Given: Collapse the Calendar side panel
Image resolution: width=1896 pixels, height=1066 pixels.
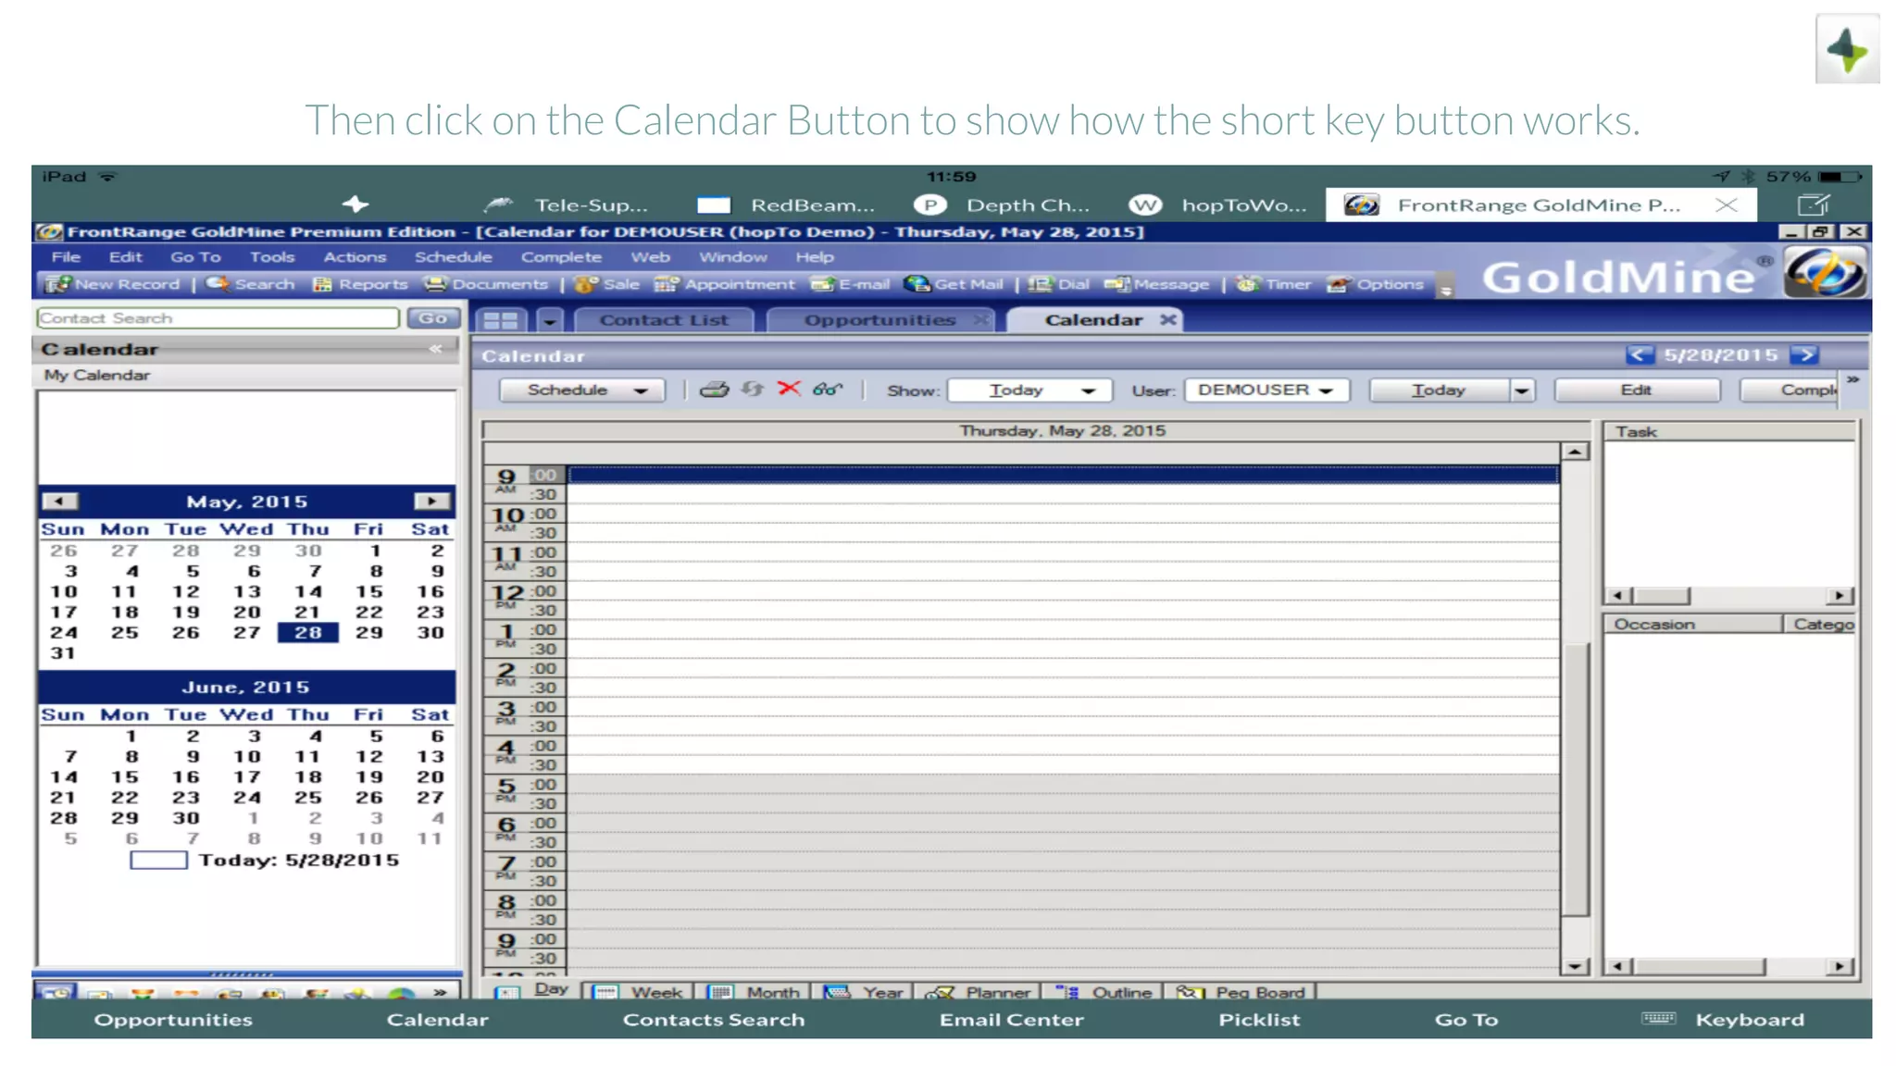Looking at the screenshot, I should click(436, 350).
